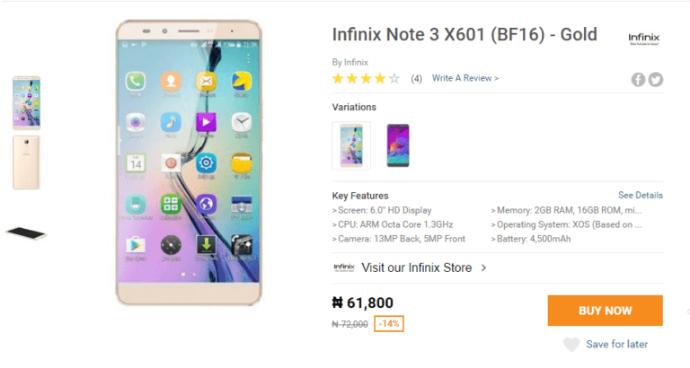Click the small Infinix store logo
The height and width of the screenshot is (368, 690).
pos(343,267)
